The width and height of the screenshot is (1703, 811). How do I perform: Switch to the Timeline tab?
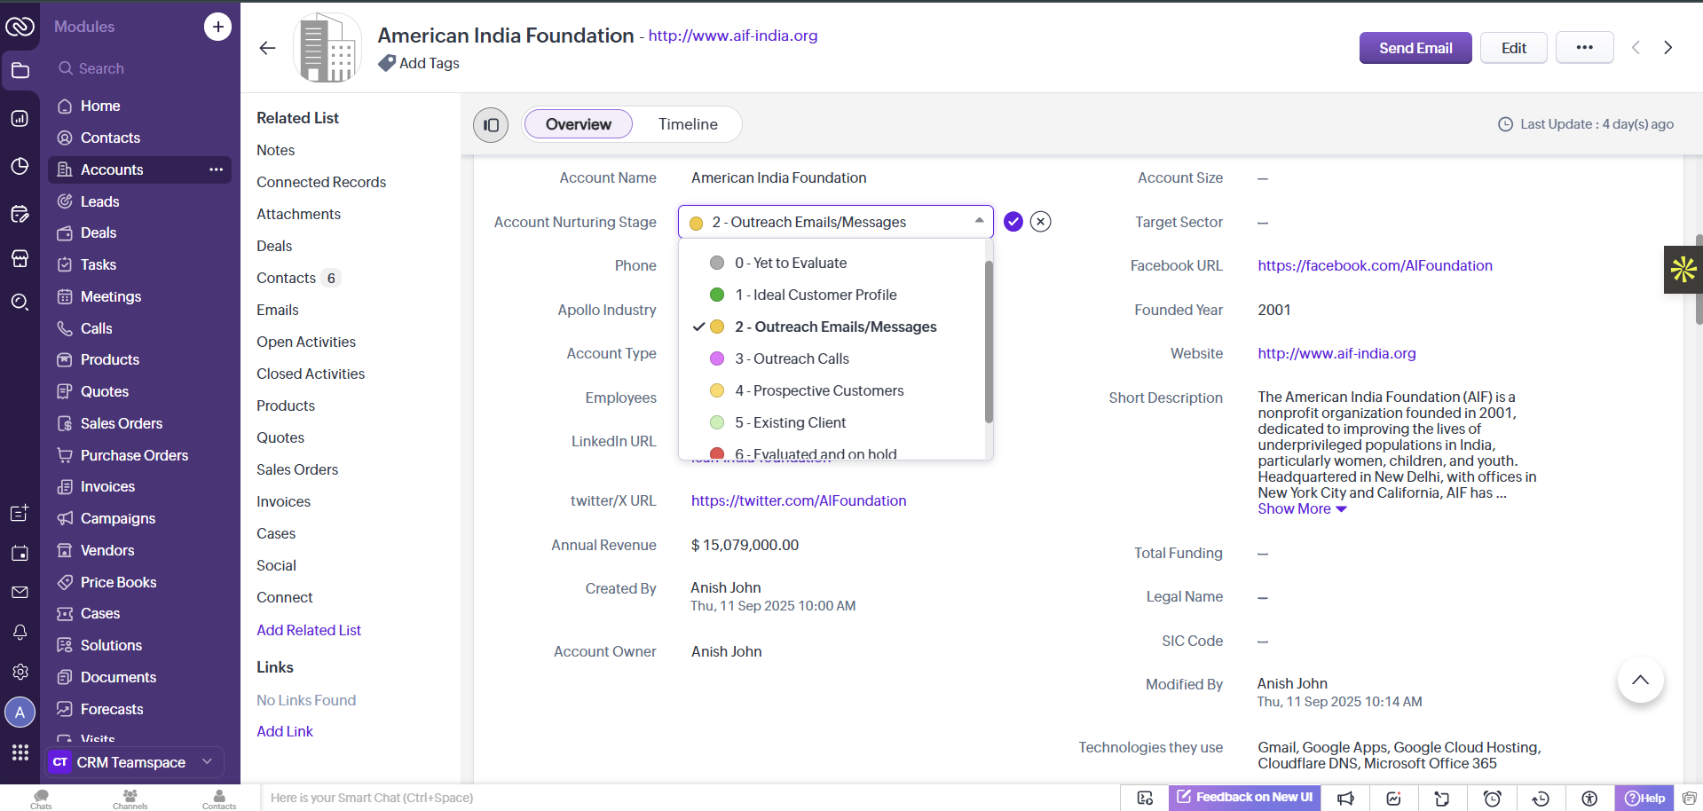click(688, 124)
